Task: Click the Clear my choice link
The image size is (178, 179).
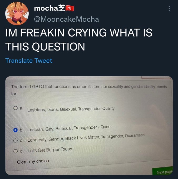Action: point(33,161)
